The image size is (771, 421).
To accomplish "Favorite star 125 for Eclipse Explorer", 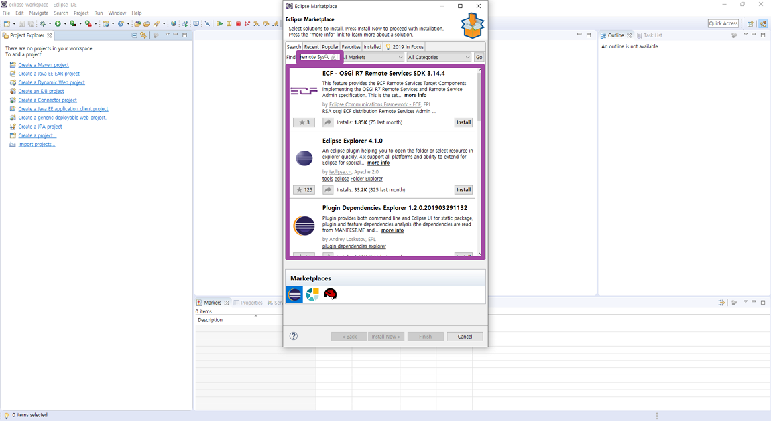I will pyautogui.click(x=304, y=189).
